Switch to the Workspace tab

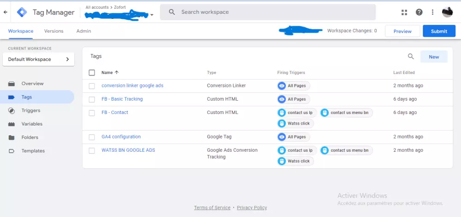click(21, 31)
